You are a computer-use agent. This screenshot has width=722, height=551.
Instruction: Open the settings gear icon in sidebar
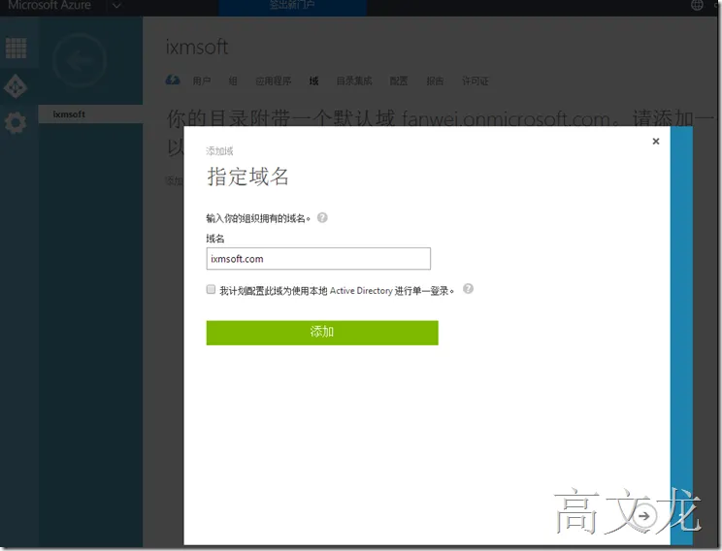pyautogui.click(x=16, y=123)
